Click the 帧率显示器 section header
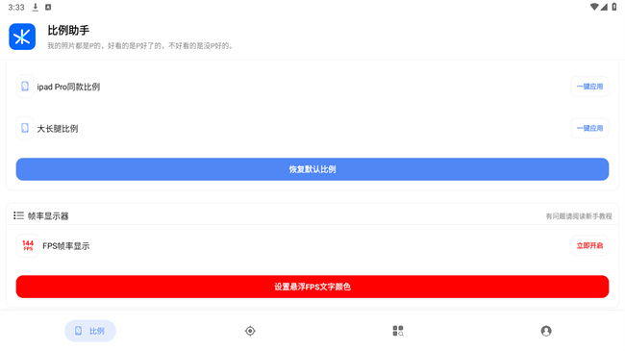625x351 pixels. point(48,215)
